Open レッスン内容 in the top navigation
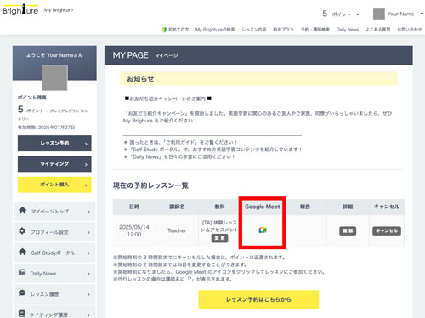 pyautogui.click(x=254, y=30)
